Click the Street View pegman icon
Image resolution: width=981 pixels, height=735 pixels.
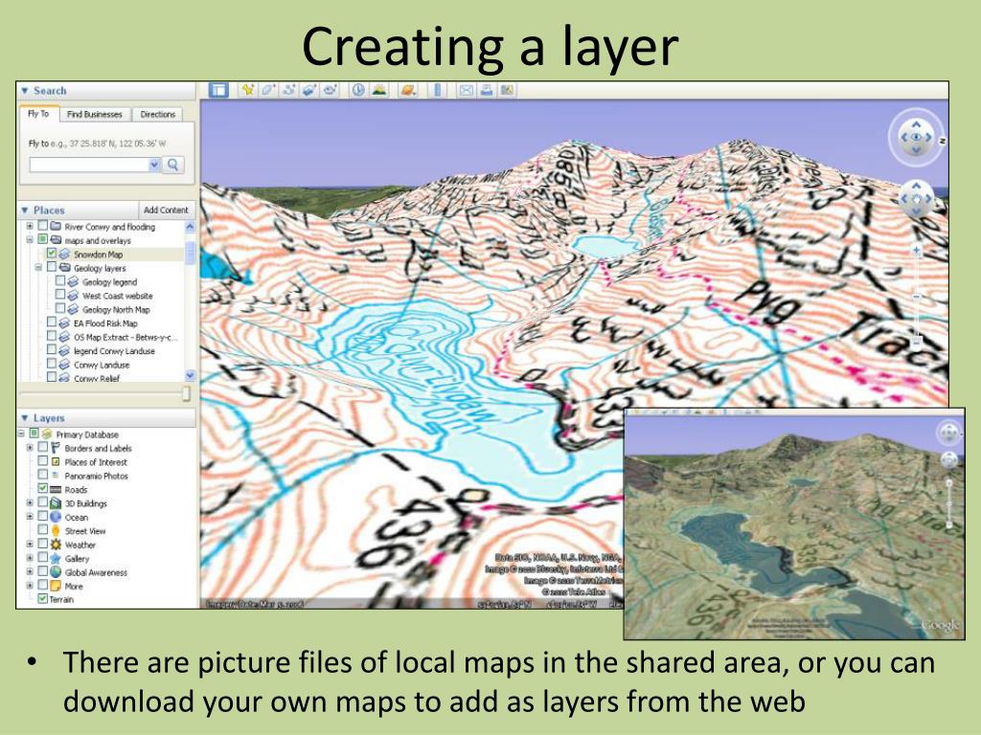56,530
